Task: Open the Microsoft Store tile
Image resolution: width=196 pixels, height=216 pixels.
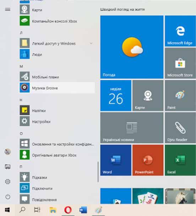Action: (180, 63)
